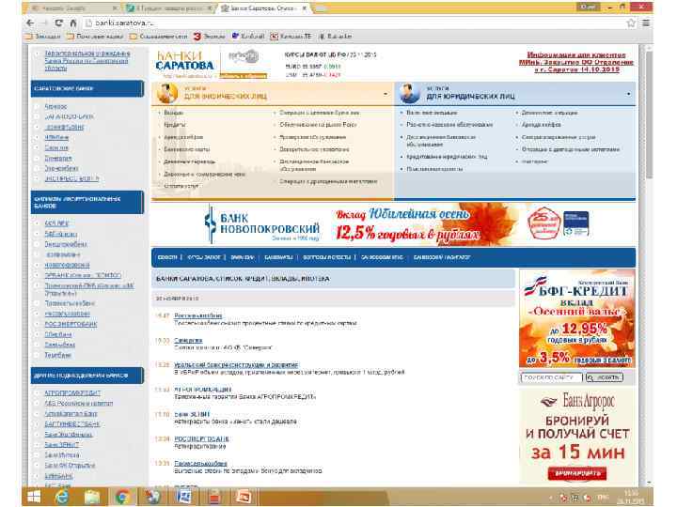
Task: Close the Банки Саратова tab
Action: [x=304, y=8]
